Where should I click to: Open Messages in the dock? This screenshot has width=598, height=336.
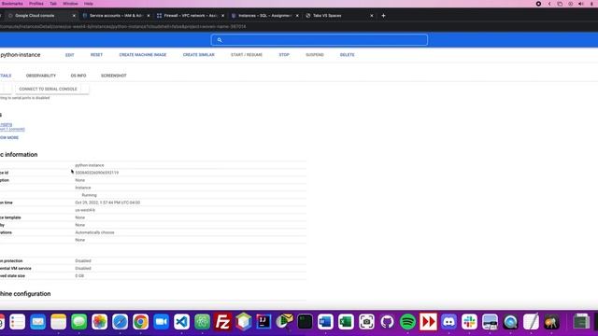(78, 322)
